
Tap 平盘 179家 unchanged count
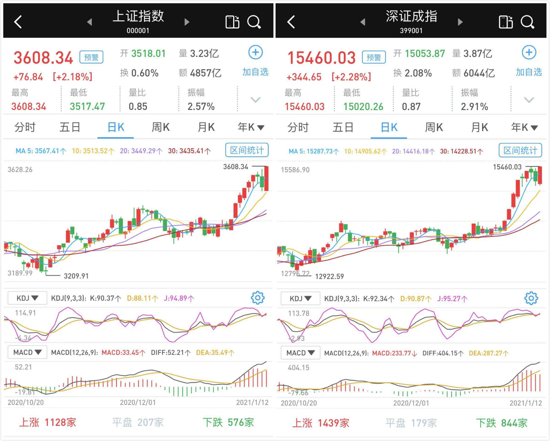(x=411, y=423)
